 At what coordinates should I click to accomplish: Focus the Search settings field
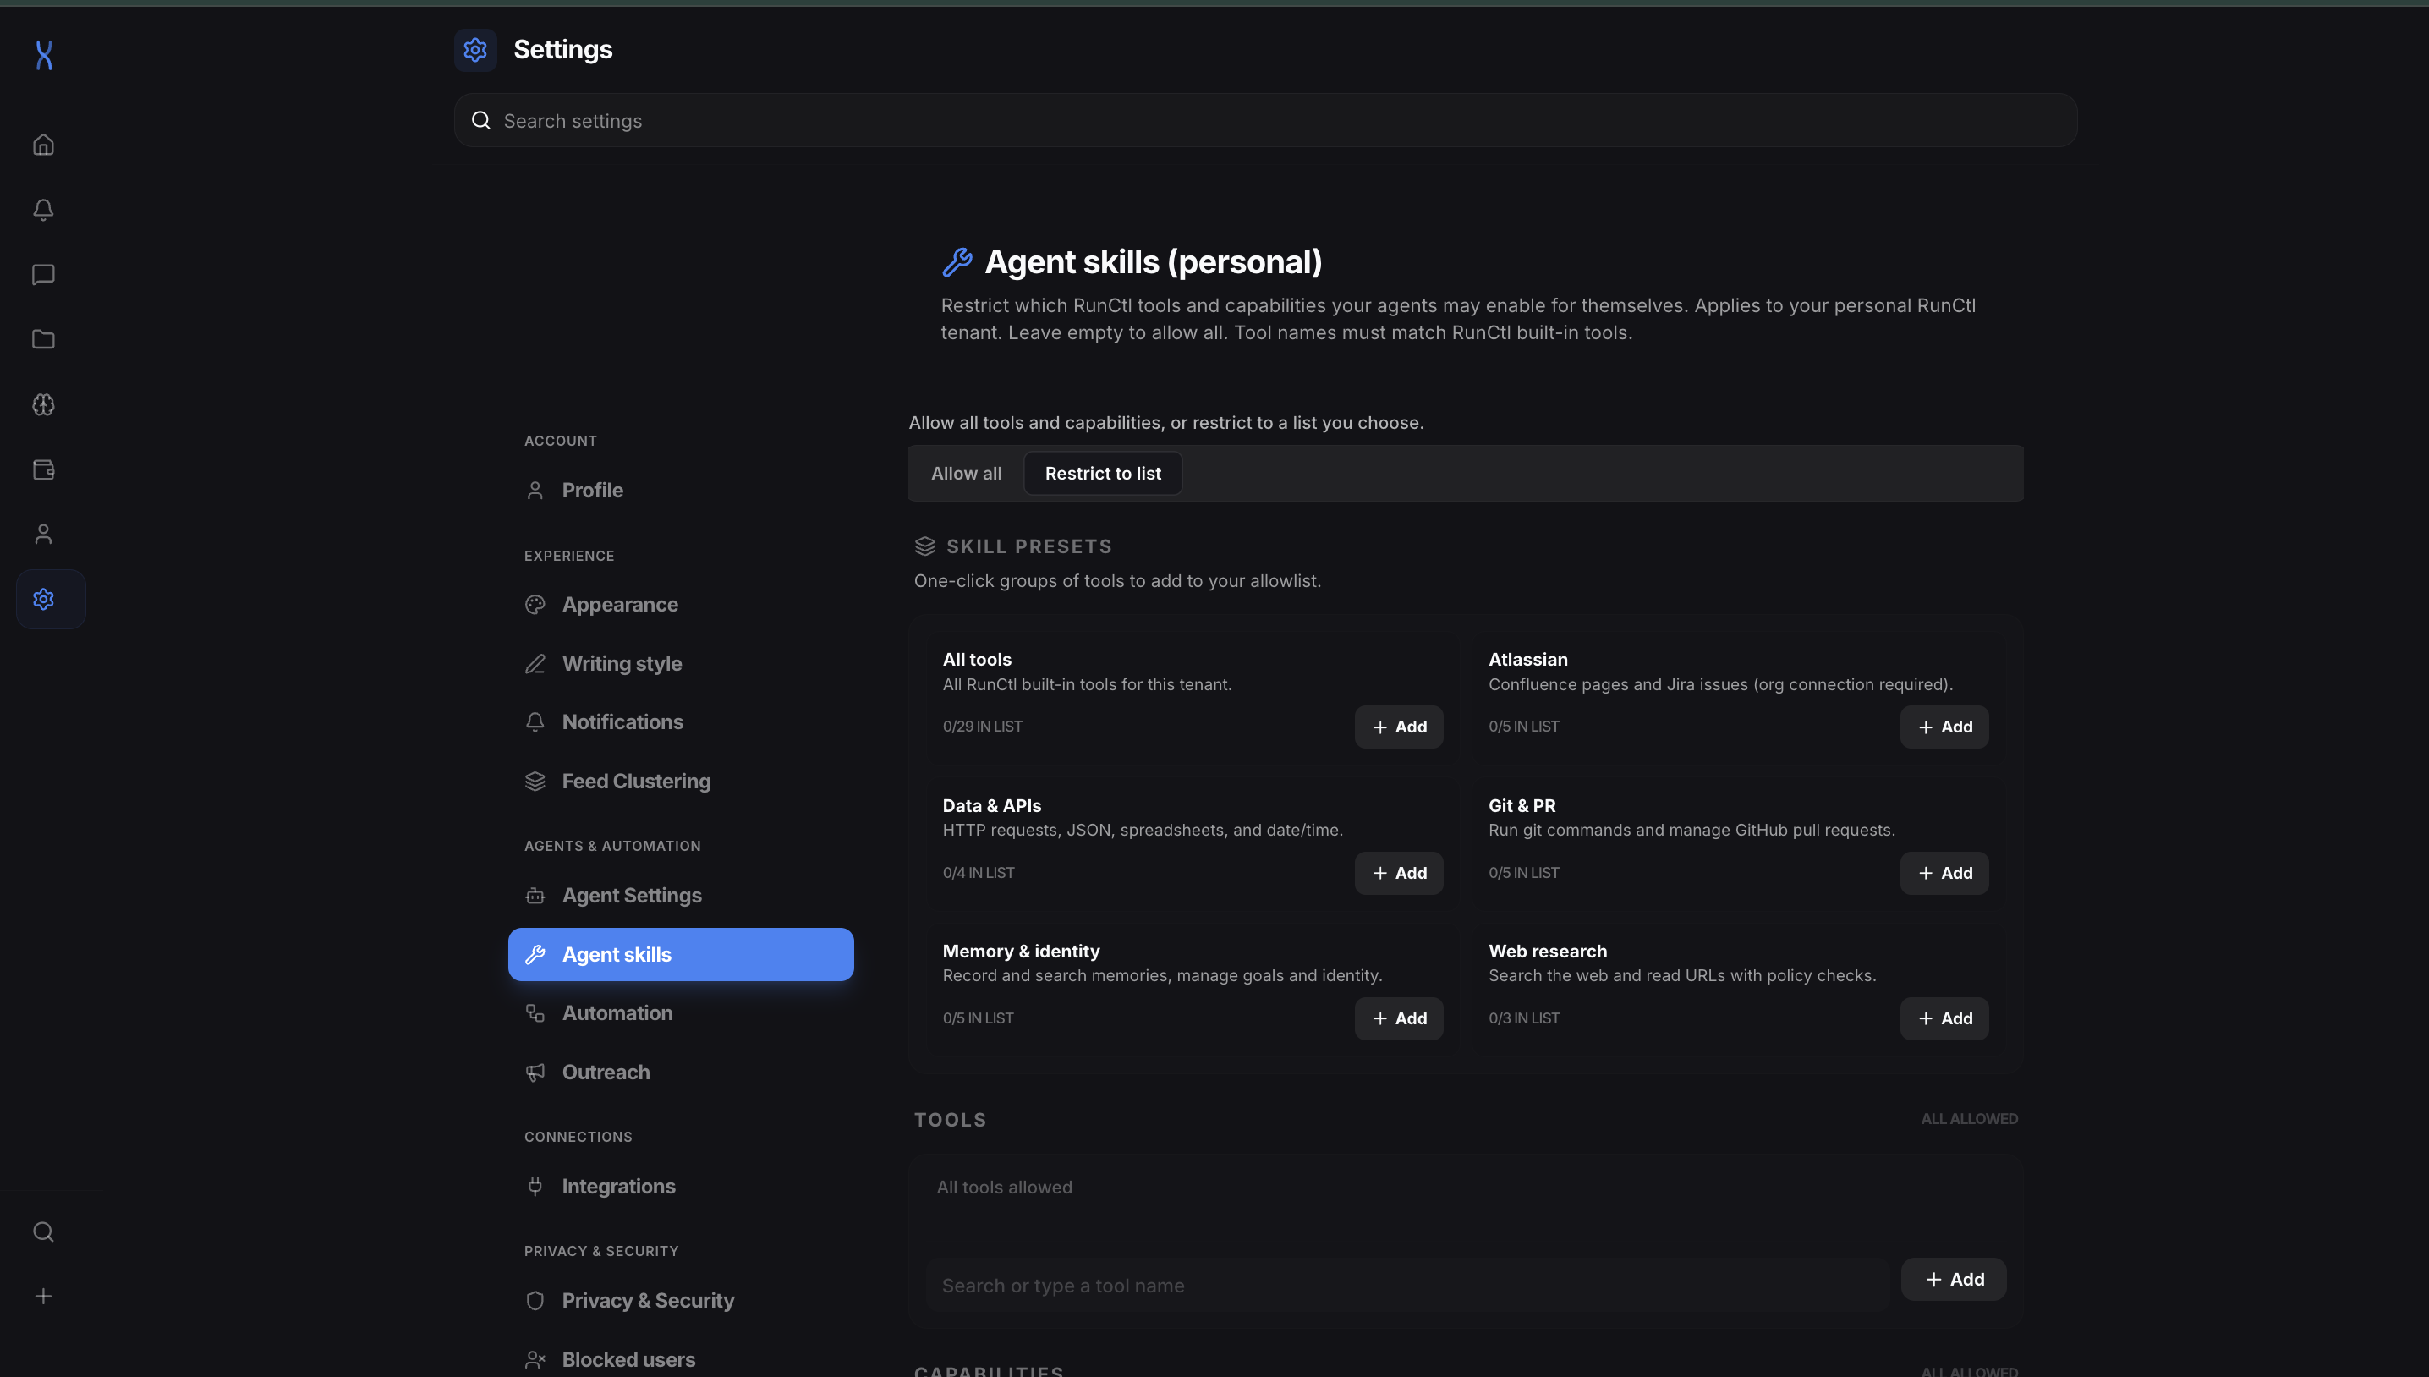(x=1265, y=121)
